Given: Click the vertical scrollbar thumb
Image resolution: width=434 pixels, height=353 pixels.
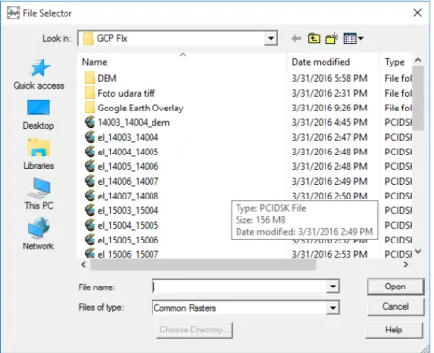Looking at the screenshot, I should pyautogui.click(x=418, y=98).
